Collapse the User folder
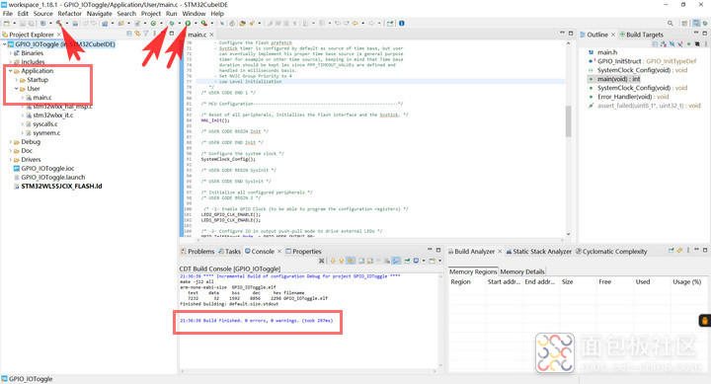The image size is (711, 384). point(17,89)
